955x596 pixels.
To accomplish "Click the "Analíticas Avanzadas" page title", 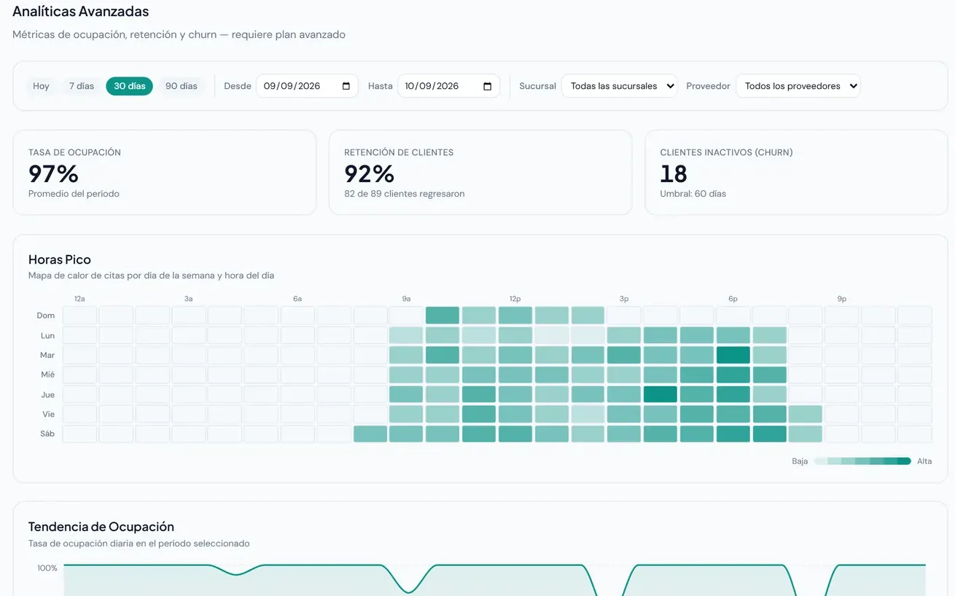I will point(81,12).
